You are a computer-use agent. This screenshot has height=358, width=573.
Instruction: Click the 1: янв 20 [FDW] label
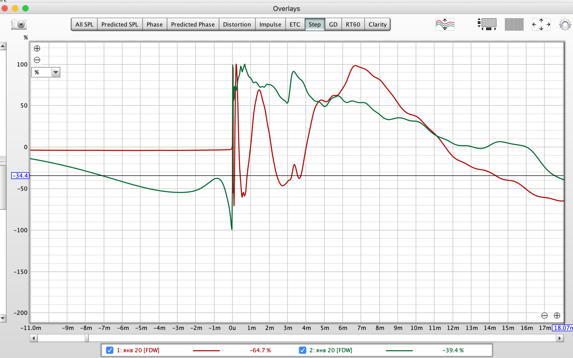[138, 350]
